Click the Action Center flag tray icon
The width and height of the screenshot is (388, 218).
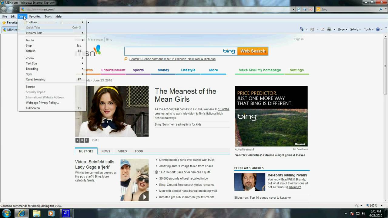click(352, 213)
